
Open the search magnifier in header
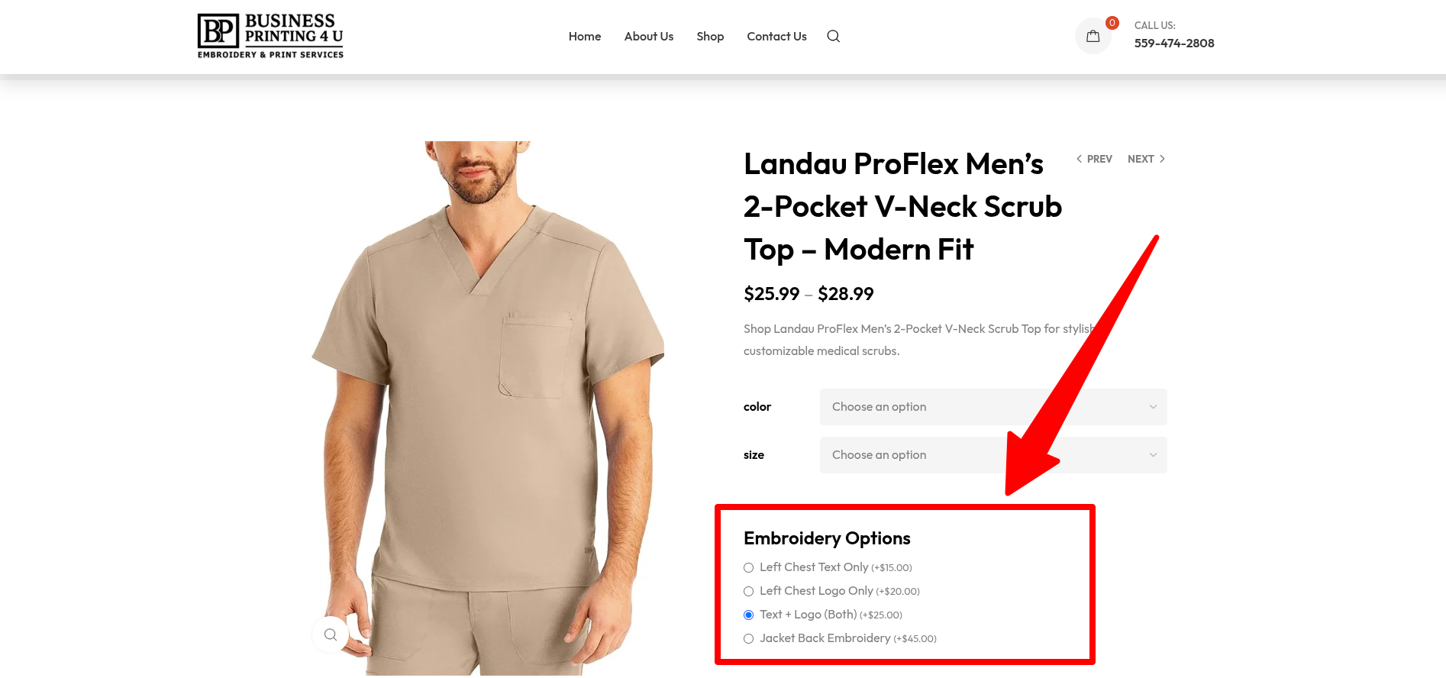click(x=833, y=36)
